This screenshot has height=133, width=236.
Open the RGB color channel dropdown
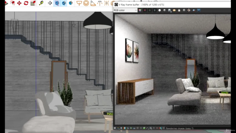tap(125, 10)
